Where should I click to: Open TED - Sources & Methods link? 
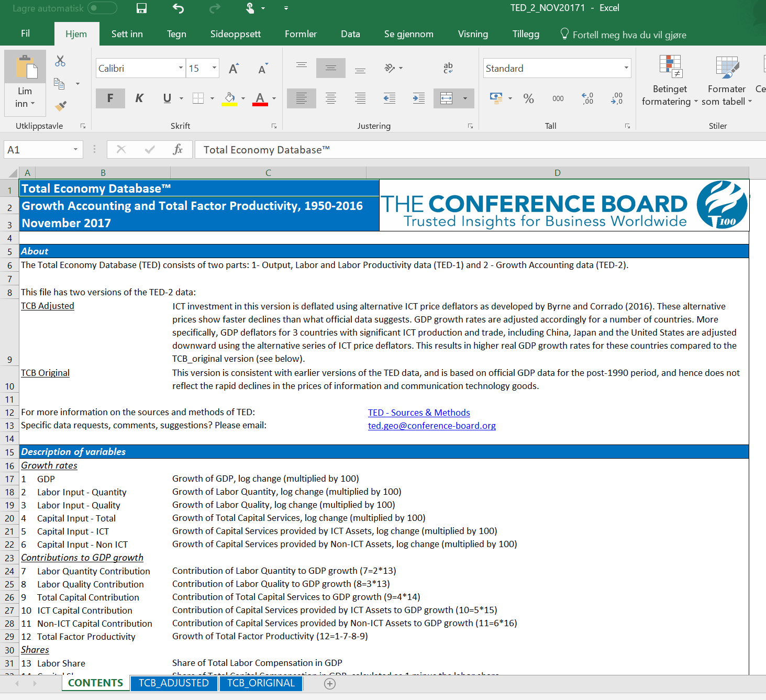point(419,413)
